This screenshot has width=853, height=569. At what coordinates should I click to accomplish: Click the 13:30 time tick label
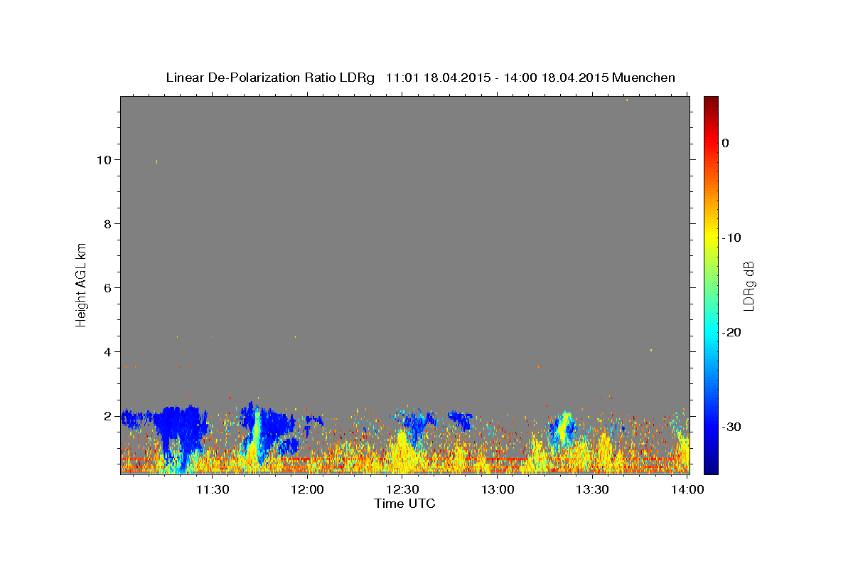pos(592,489)
